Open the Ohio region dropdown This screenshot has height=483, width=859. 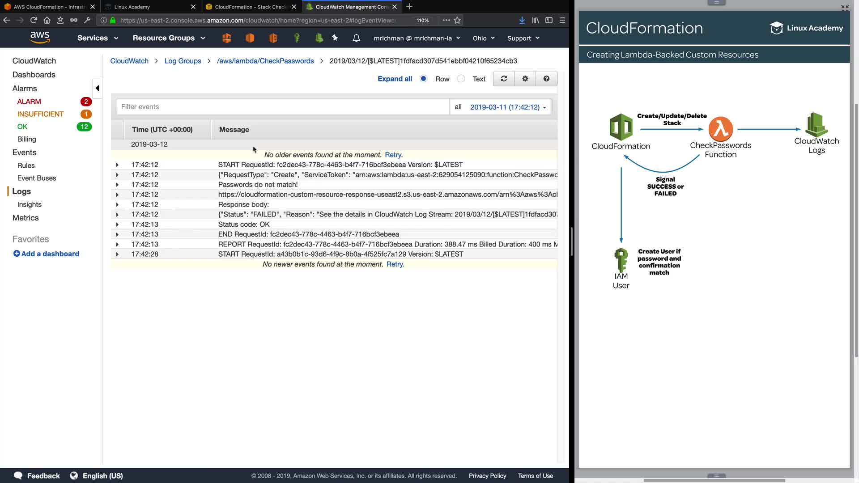(x=483, y=38)
